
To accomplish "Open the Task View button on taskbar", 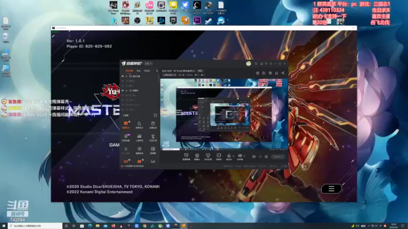I will tap(74, 226).
